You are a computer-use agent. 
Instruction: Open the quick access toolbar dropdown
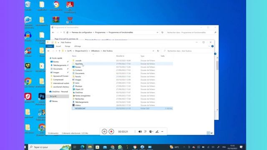(58, 42)
